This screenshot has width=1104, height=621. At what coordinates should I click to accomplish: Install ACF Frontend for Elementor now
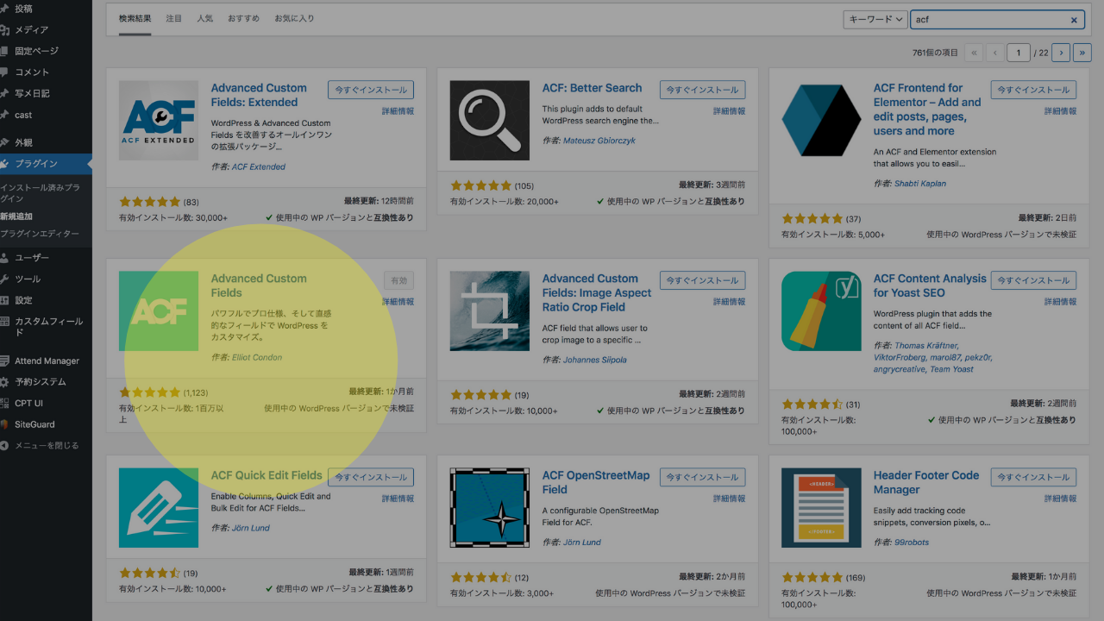(x=1034, y=90)
